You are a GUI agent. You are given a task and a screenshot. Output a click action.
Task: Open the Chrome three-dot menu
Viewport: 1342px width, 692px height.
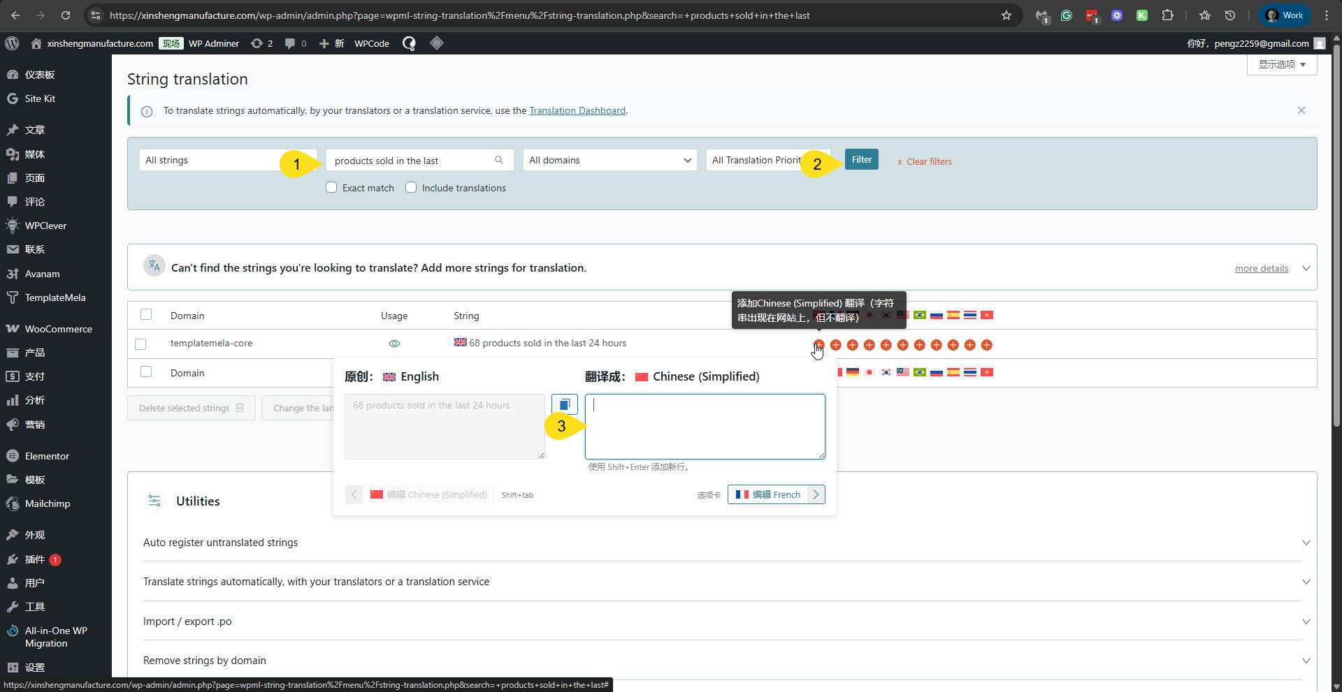[x=1327, y=15]
